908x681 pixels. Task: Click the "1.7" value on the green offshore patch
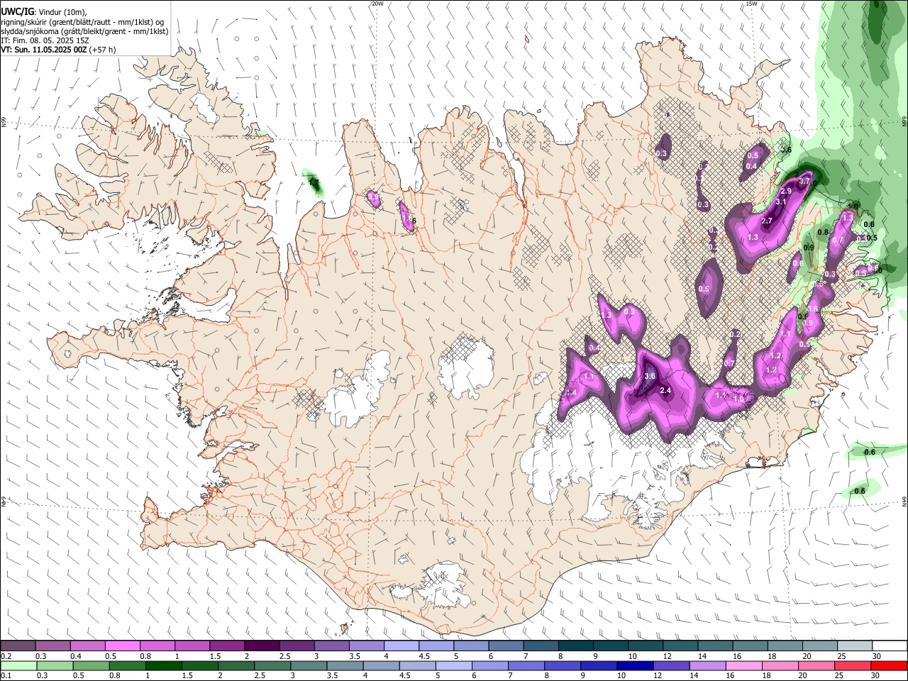(315, 183)
